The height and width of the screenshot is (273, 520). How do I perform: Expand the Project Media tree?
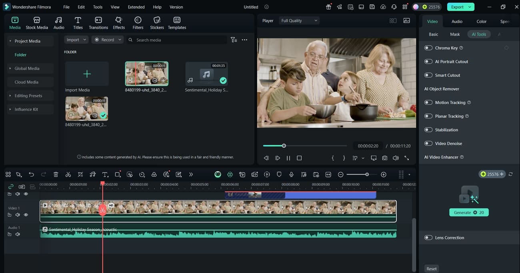[10, 41]
